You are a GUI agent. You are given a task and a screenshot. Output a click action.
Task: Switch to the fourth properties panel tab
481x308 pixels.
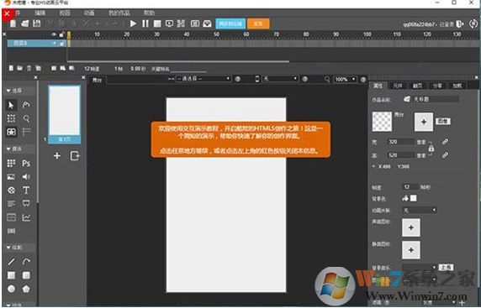(x=437, y=86)
